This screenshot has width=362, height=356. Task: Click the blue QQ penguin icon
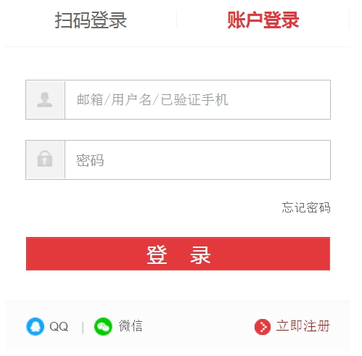pos(36,326)
